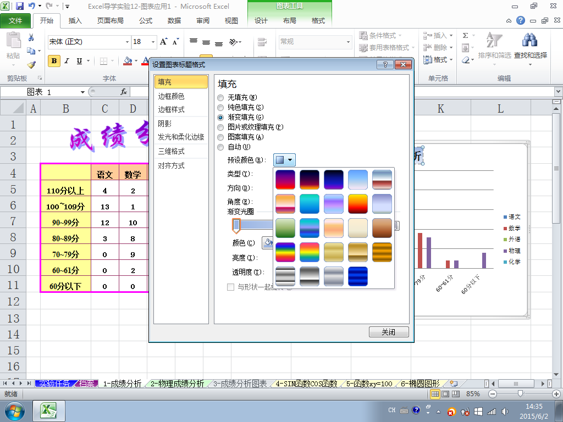
Task: Toggle Bold formatting button
Action: pos(54,61)
